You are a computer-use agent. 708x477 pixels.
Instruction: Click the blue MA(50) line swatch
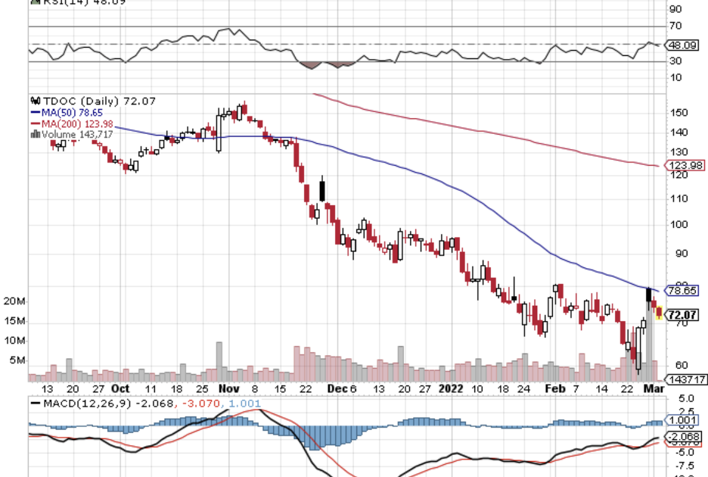(35, 112)
